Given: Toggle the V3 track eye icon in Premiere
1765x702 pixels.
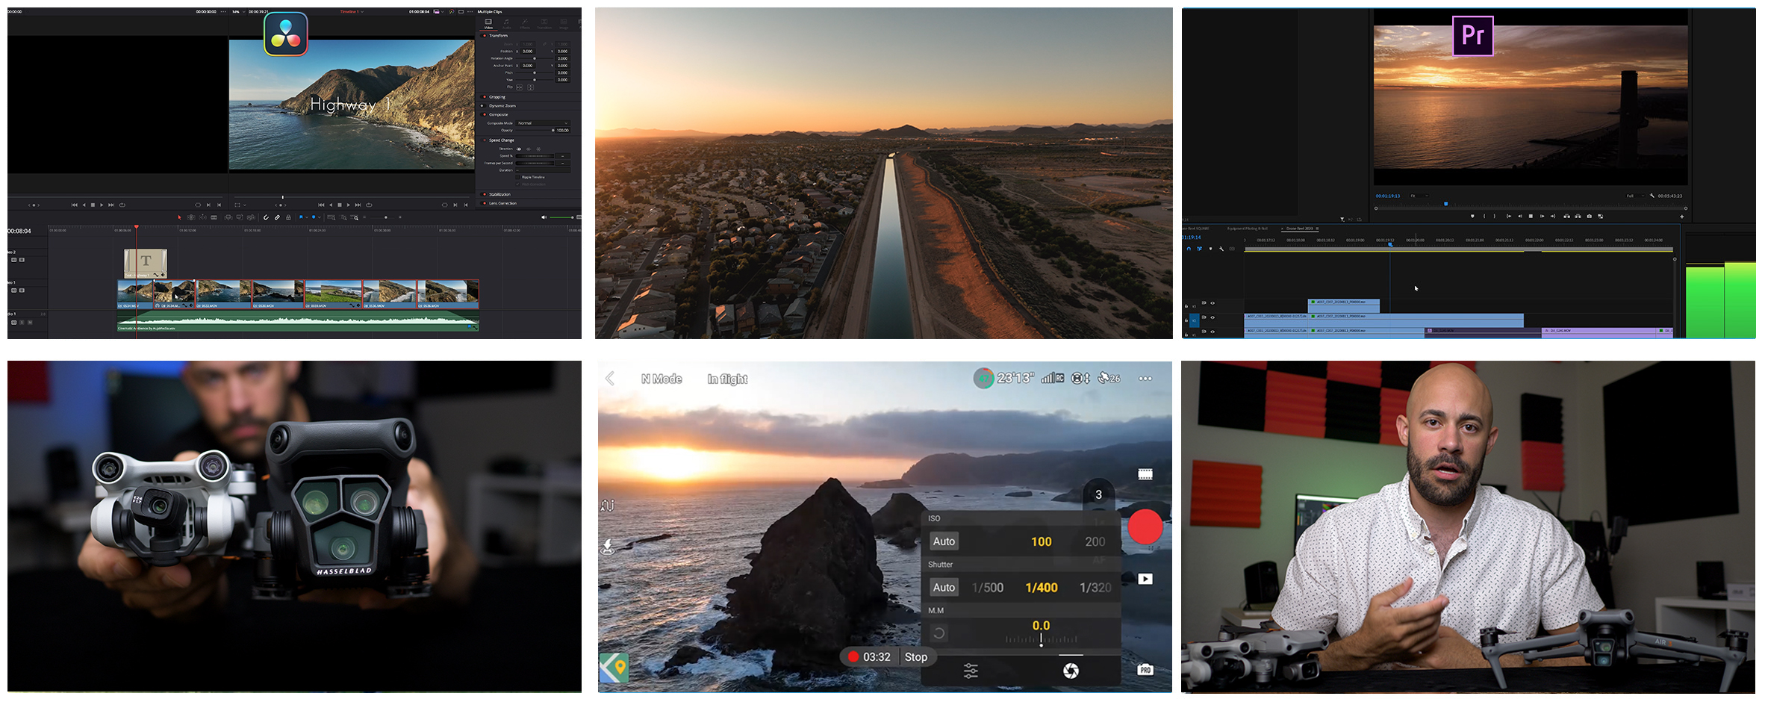Looking at the screenshot, I should click(x=1213, y=303).
